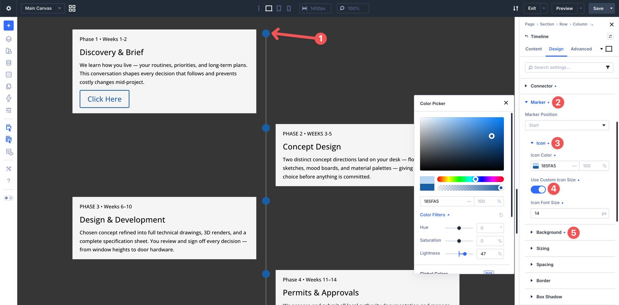Open the three-dot menu near the device icons
Image resolution: width=619 pixels, height=305 pixels.
[x=259, y=8]
